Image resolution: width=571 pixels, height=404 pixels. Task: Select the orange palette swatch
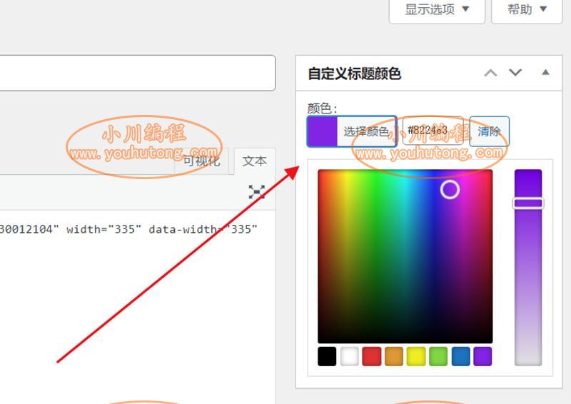[394, 356]
